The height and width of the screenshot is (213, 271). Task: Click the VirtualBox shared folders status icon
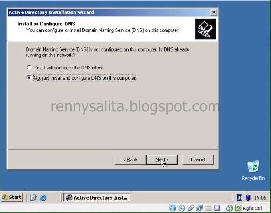click(208, 208)
